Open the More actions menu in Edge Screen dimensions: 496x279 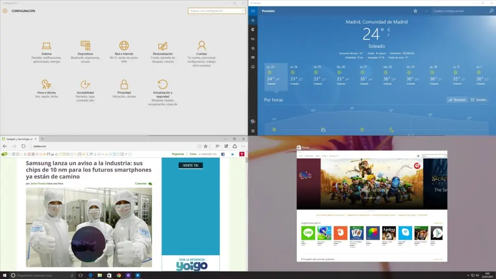(243, 146)
